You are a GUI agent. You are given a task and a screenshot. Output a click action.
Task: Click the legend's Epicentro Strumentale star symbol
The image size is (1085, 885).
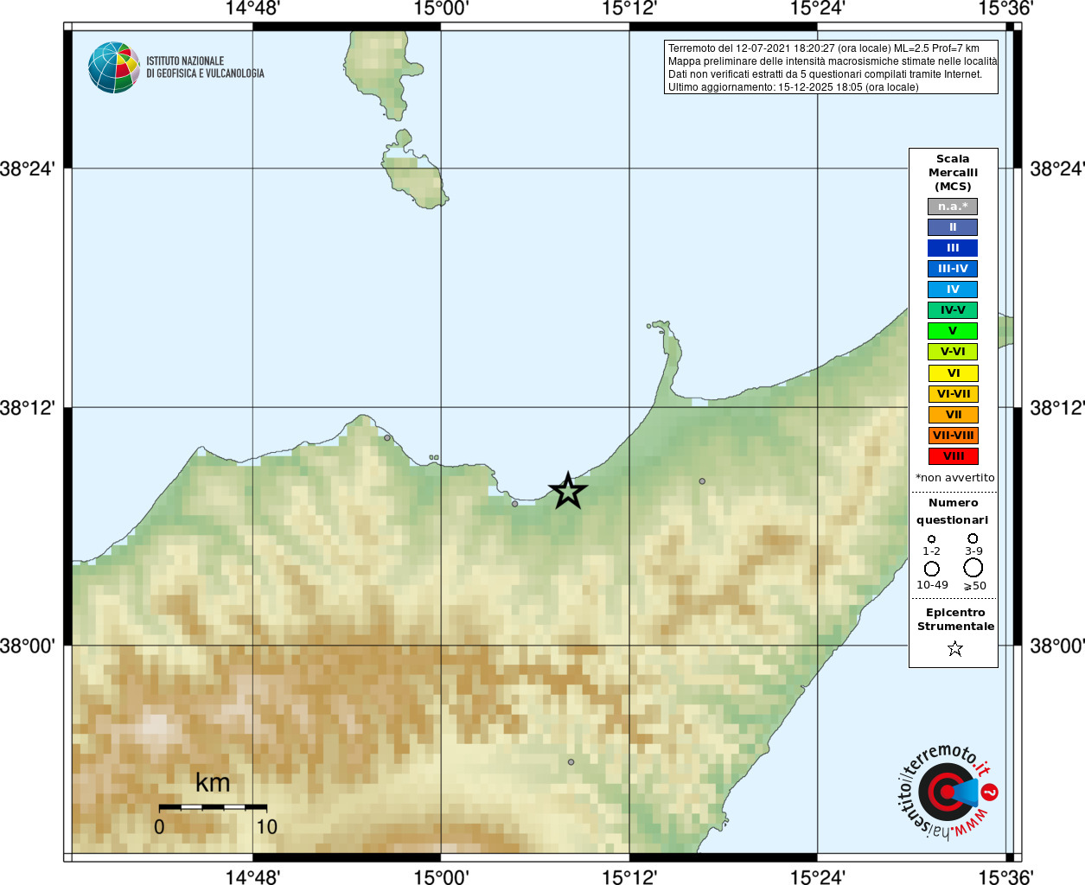click(955, 648)
